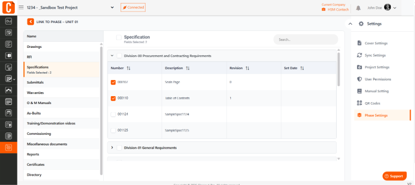Screen dimensions: 415x185
Task: Toggle the Specification select-all checkbox
Action: point(119,38)
